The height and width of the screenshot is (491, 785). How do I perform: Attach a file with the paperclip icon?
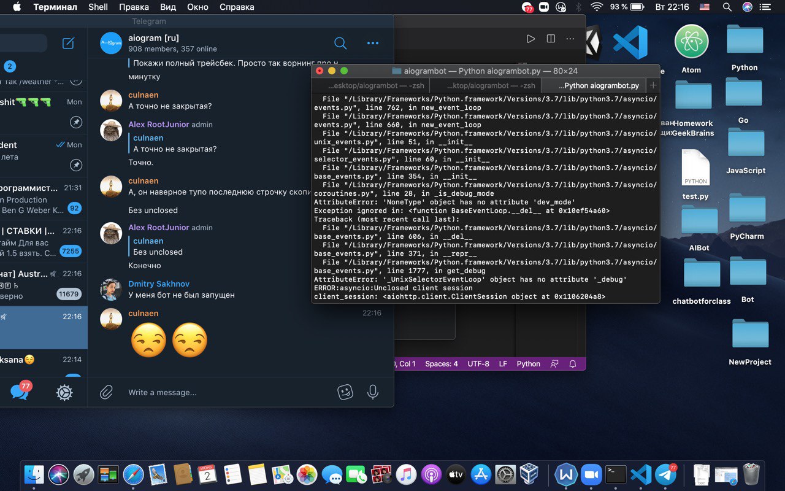tap(107, 392)
